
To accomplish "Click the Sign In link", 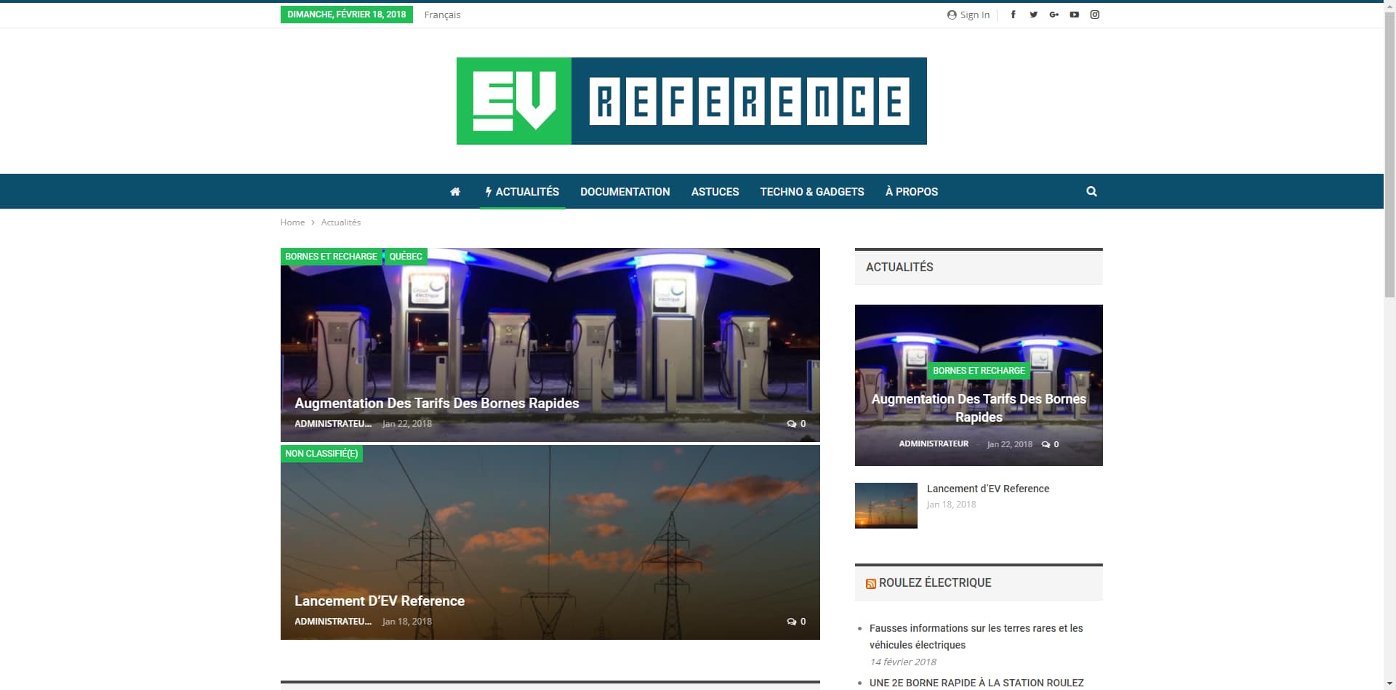I will pos(968,15).
